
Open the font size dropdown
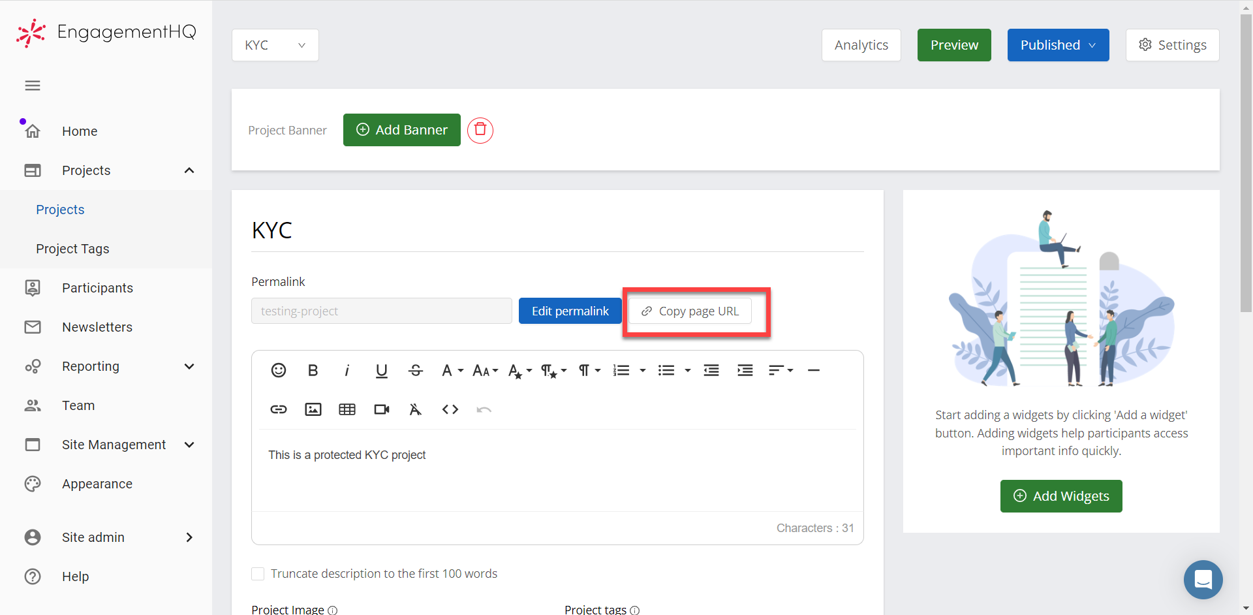click(x=485, y=370)
